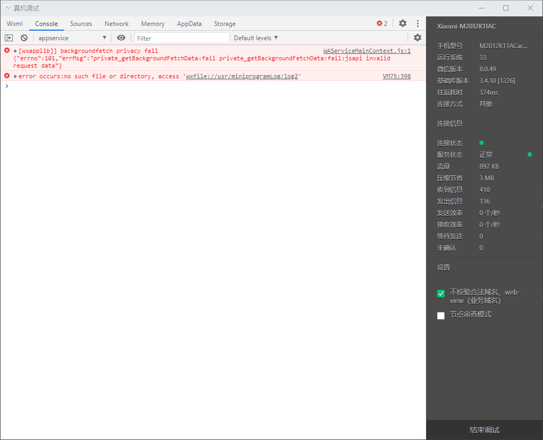Go to the AppData tab

pyautogui.click(x=189, y=23)
